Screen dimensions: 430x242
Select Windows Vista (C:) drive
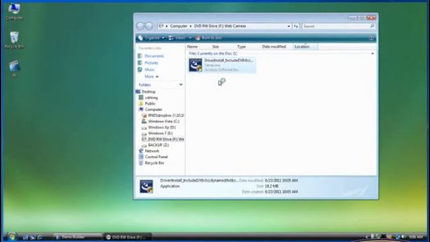click(x=164, y=121)
